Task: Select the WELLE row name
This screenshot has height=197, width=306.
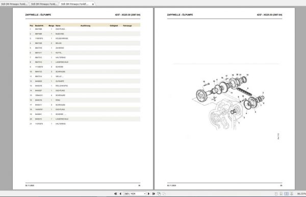Action: point(59,77)
